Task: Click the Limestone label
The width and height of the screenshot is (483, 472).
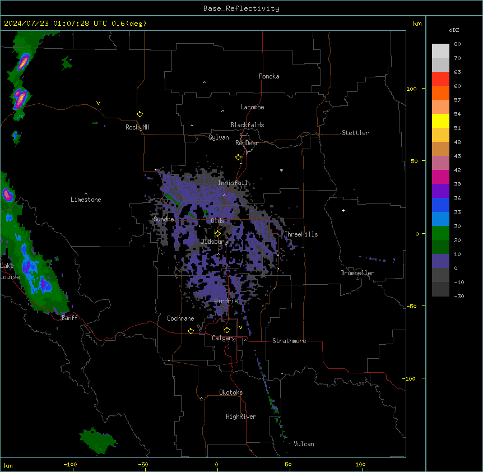Action: click(x=86, y=200)
